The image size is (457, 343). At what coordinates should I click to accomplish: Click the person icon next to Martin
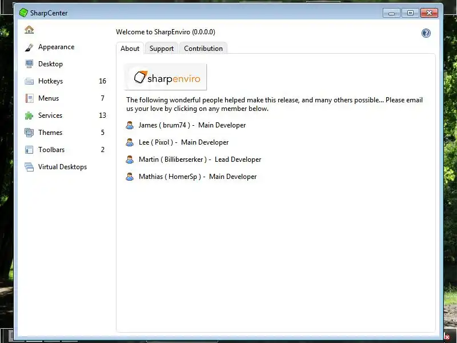point(130,159)
